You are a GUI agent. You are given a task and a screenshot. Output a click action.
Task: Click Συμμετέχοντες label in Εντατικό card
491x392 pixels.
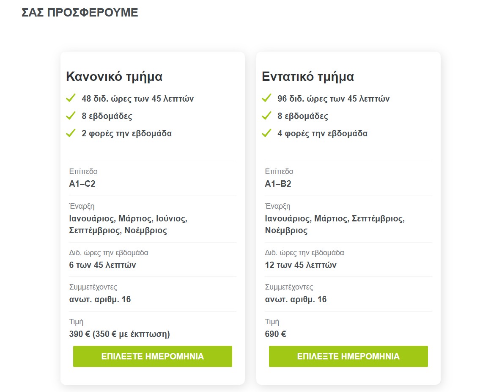pyautogui.click(x=289, y=287)
